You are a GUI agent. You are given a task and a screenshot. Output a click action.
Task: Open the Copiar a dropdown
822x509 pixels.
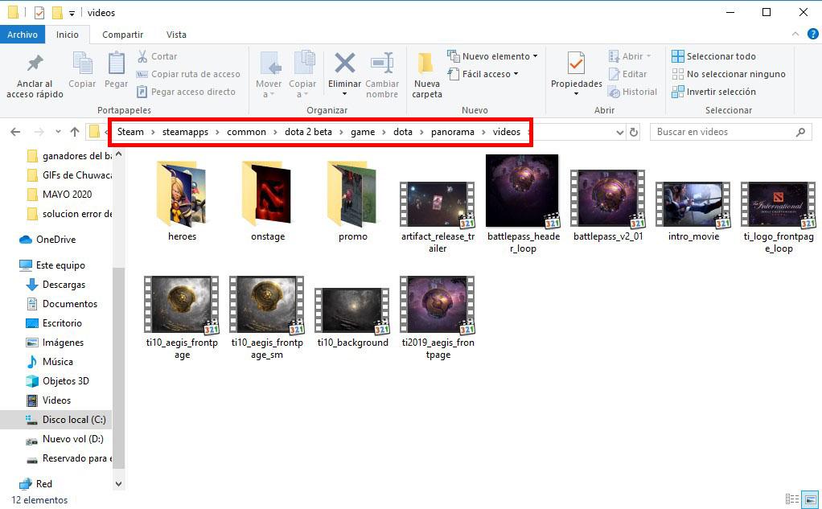tap(302, 75)
